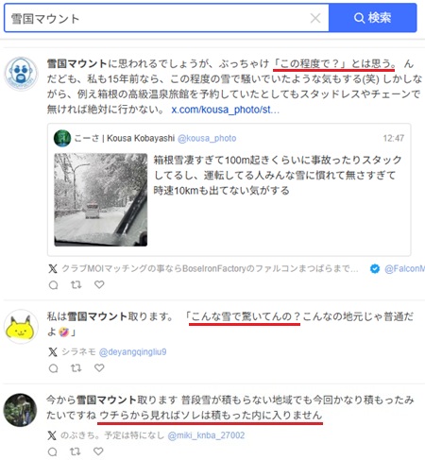
Task: Repost the first post about 箱根
Action: 76,285
